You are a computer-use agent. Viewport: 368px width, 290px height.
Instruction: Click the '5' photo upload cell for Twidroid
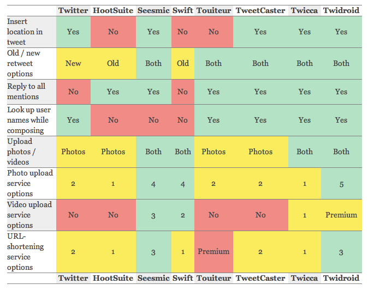[341, 184]
